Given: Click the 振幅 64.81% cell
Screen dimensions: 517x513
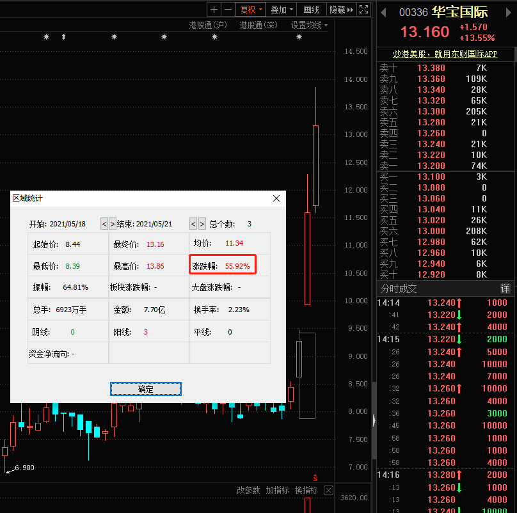Looking at the screenshot, I should tap(68, 287).
